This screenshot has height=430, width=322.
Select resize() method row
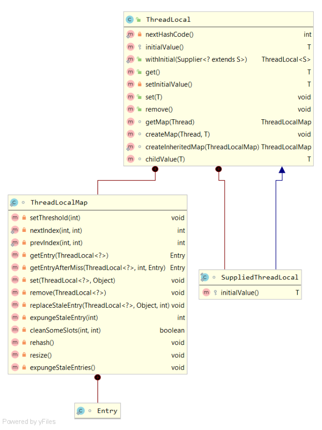pyautogui.click(x=98, y=355)
